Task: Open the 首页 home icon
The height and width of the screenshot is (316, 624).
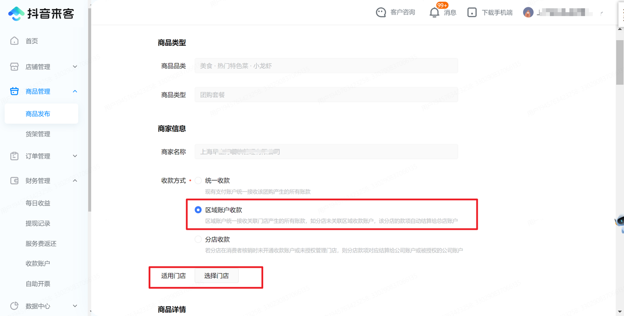Action: pyautogui.click(x=15, y=41)
